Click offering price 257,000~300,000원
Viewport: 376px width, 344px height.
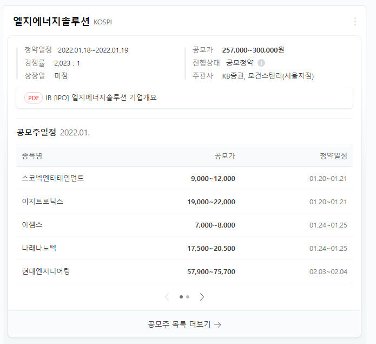[x=253, y=50]
